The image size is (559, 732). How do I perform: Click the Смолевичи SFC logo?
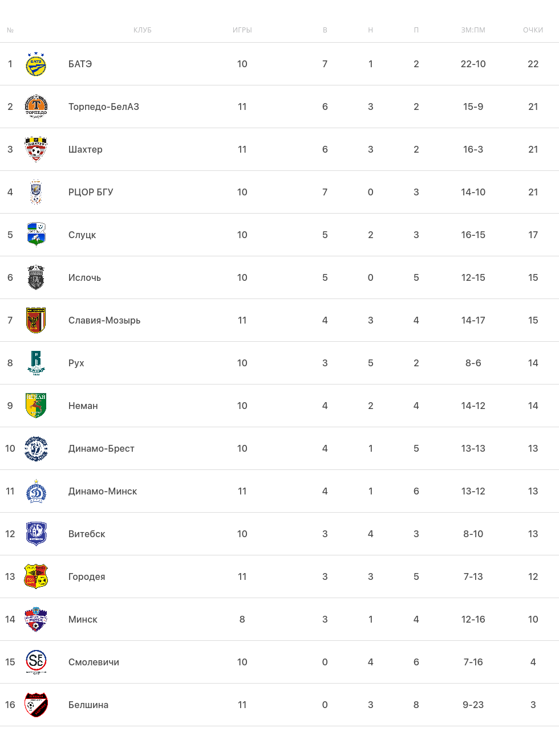click(36, 662)
